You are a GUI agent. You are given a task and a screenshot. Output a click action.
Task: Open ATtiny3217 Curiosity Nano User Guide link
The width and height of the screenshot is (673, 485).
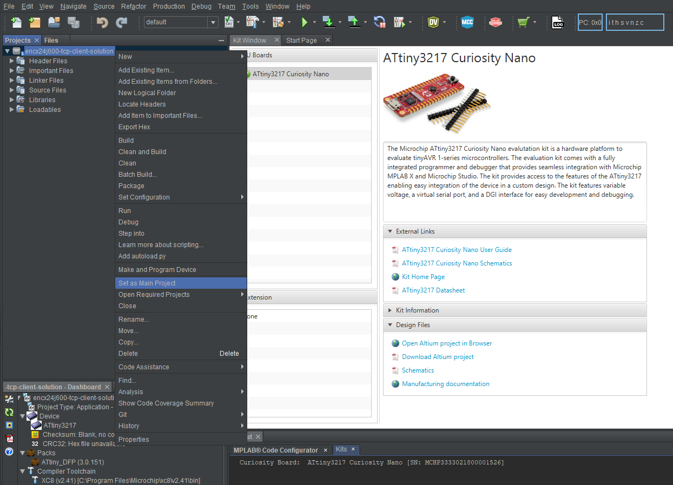pyautogui.click(x=457, y=250)
